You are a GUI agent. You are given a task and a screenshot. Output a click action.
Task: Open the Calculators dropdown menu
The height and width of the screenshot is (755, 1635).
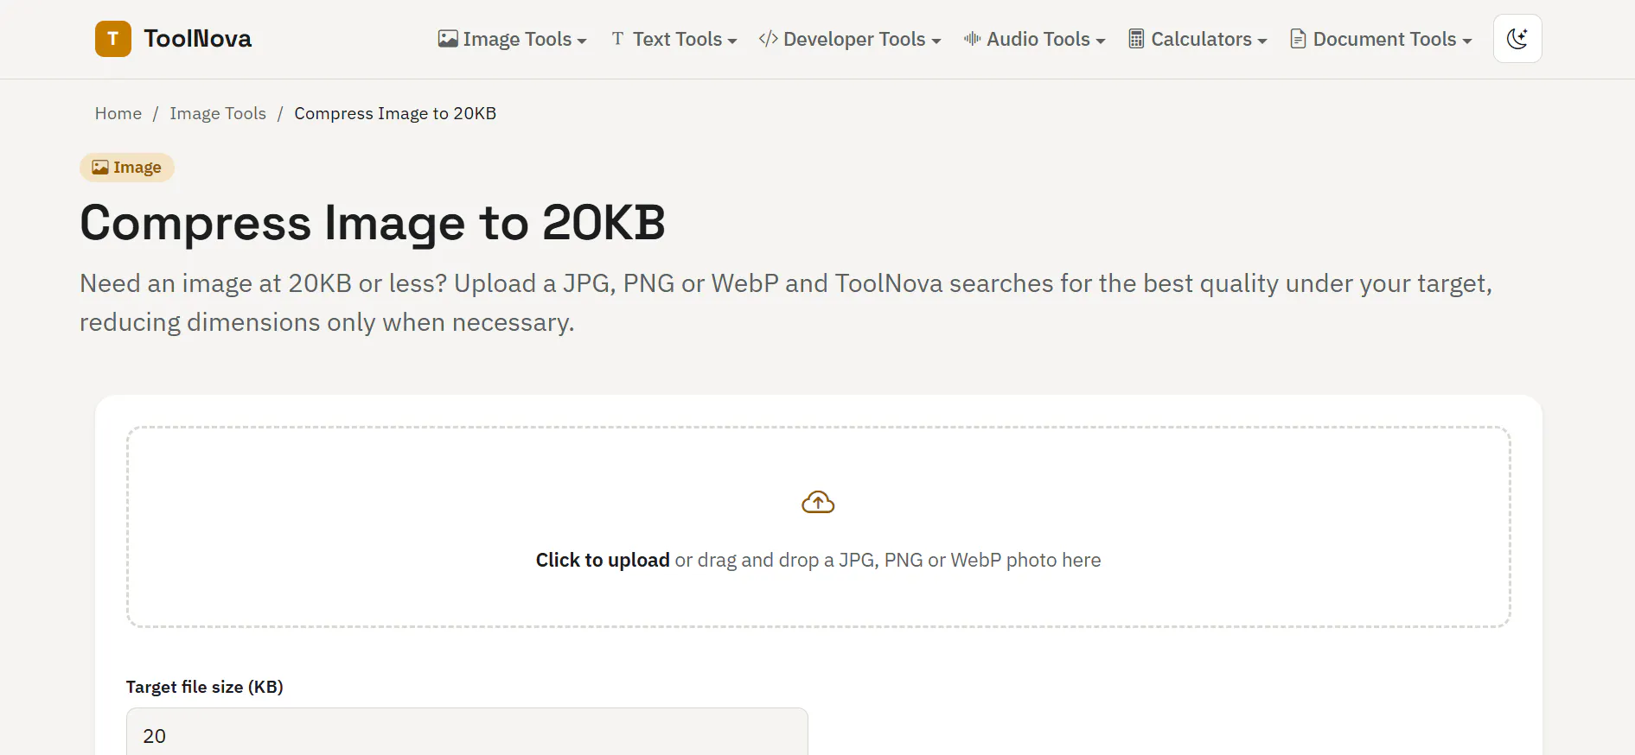coord(1198,39)
